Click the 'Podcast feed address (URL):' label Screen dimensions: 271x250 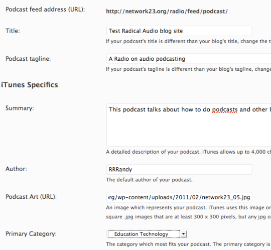[x=45, y=10]
